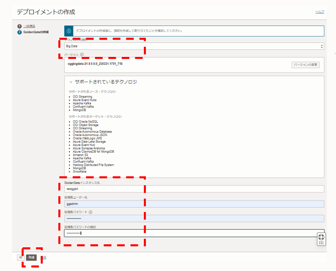336x271 pixels.
Task: Open the Big Data technology dropdown
Action: [x=194, y=46]
